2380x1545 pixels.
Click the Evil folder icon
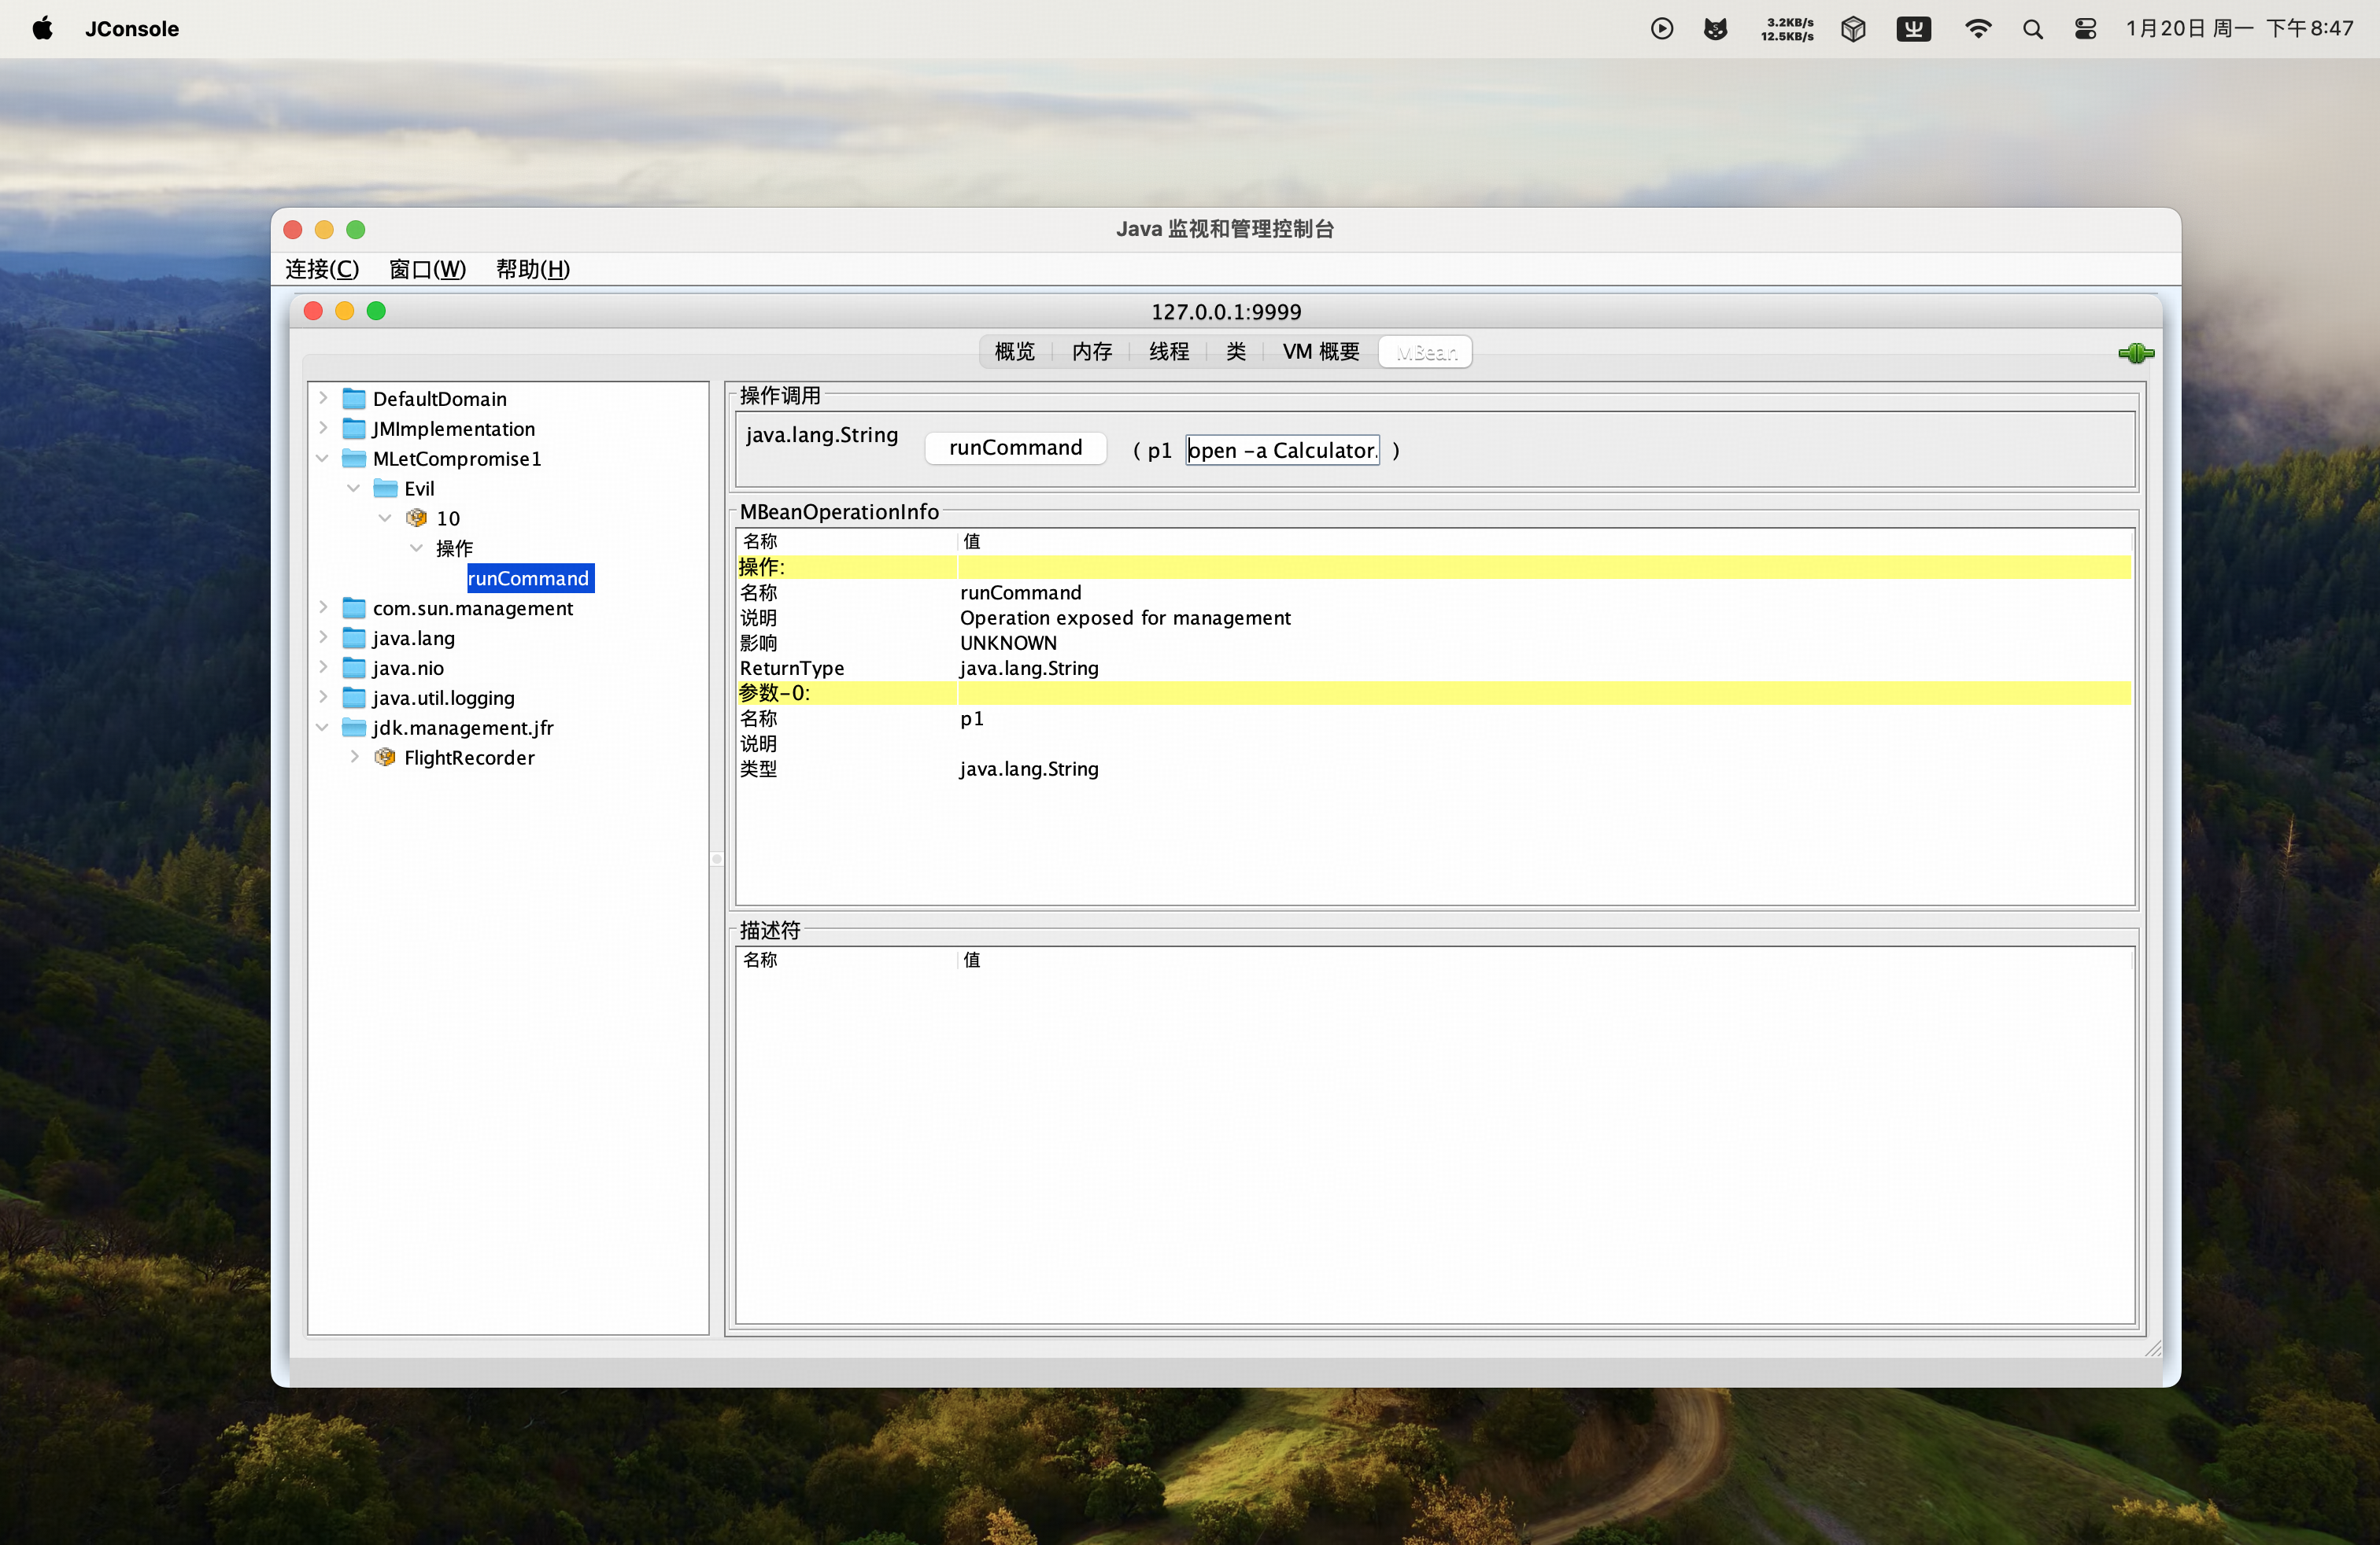(x=385, y=489)
